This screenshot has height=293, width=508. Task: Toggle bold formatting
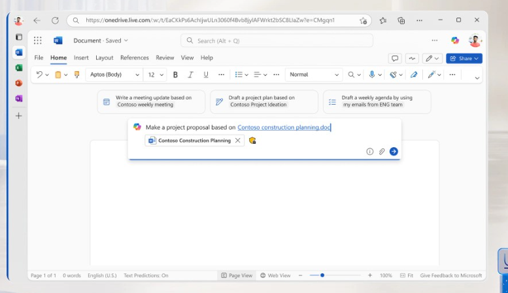point(175,75)
